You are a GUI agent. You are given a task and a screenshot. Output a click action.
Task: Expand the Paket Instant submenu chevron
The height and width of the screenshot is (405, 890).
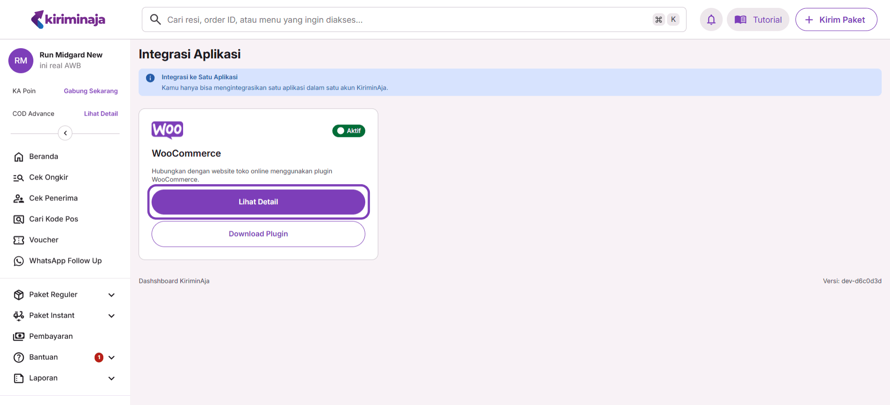pos(111,316)
